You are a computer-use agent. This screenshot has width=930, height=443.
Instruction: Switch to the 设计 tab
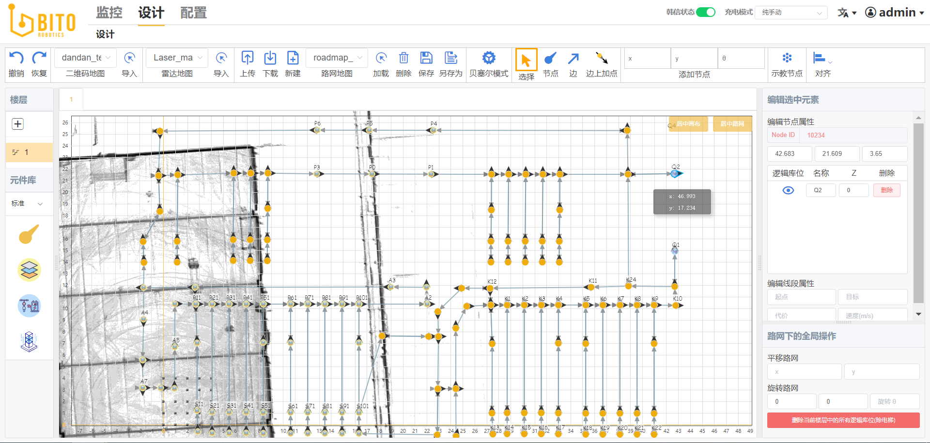[151, 13]
